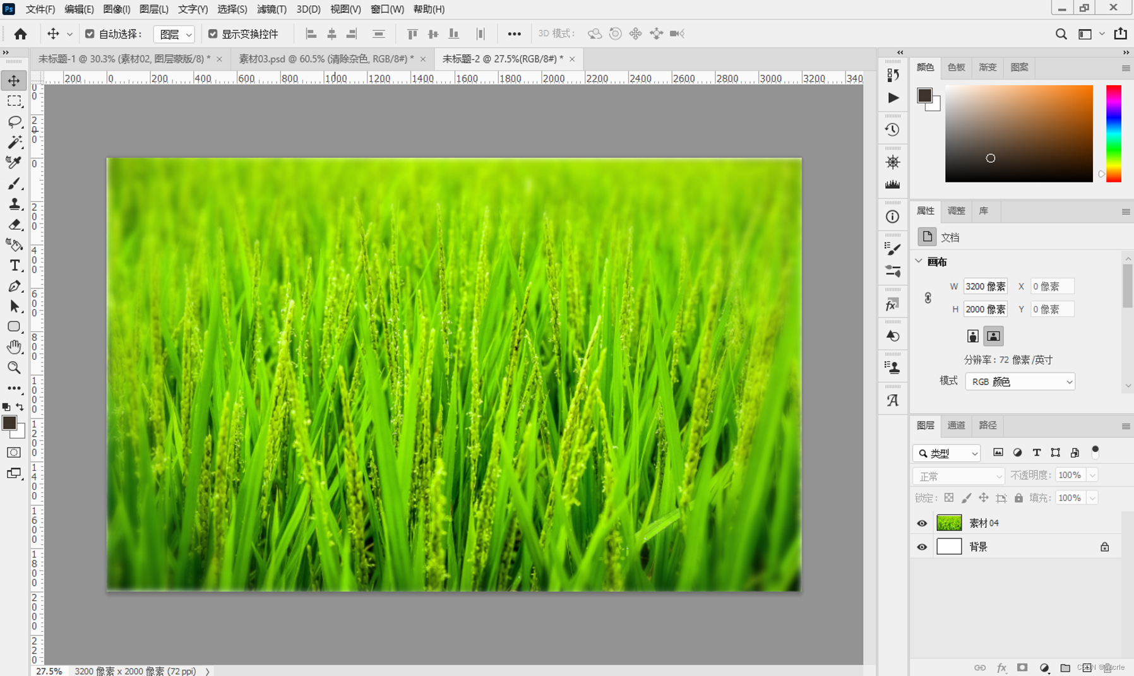Open the History panel icon
The image size is (1134, 676).
pyautogui.click(x=892, y=129)
